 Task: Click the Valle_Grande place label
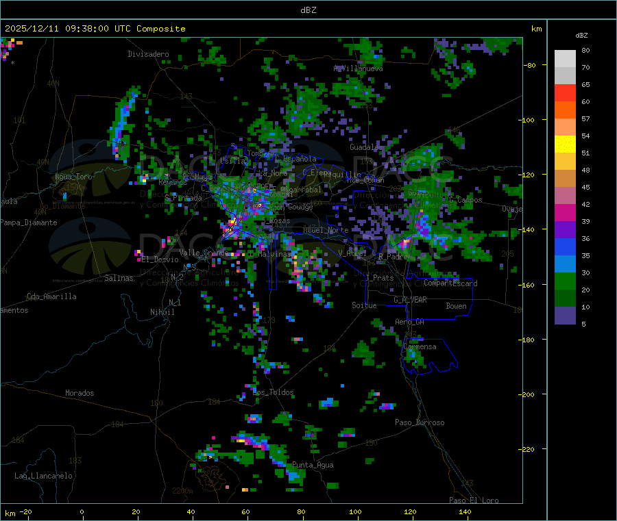pyautogui.click(x=204, y=253)
